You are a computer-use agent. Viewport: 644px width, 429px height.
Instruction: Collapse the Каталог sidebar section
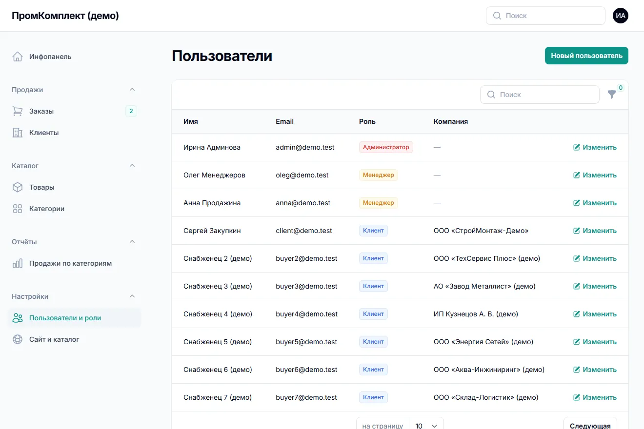click(132, 166)
